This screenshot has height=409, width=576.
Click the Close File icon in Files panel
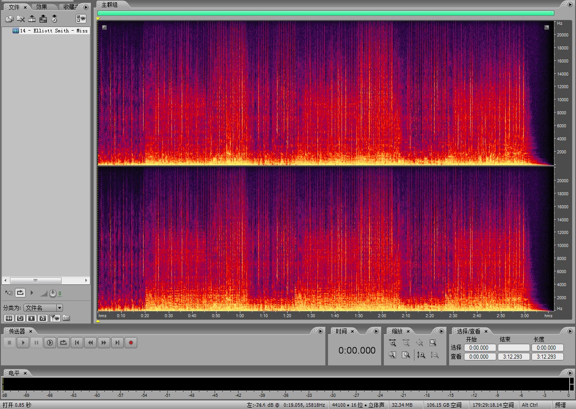pyautogui.click(x=20, y=19)
